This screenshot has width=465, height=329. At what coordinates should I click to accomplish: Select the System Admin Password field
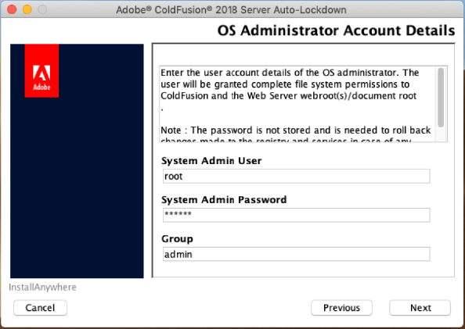coord(296,215)
